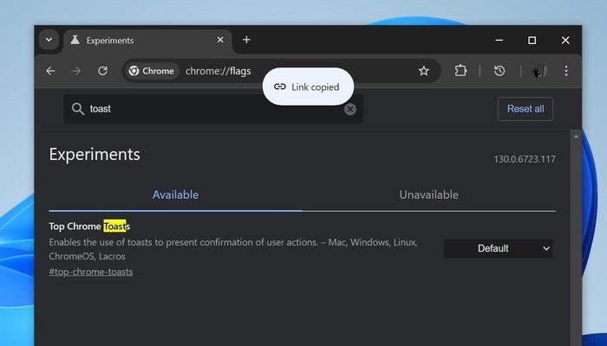Open the tab search dropdown arrow
The width and height of the screenshot is (607, 346).
tap(49, 40)
